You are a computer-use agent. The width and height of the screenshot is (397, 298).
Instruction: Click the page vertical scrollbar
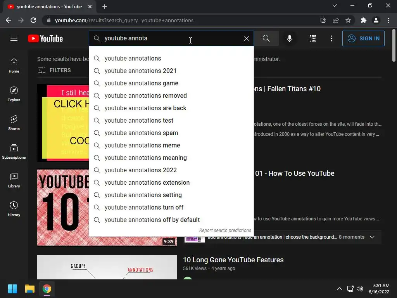[x=394, y=46]
